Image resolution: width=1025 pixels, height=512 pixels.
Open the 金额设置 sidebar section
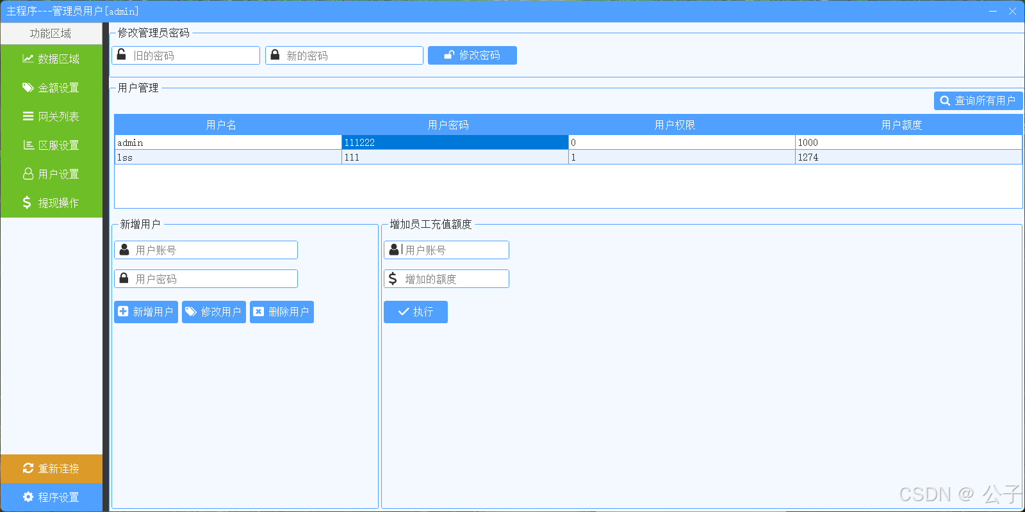tap(51, 88)
